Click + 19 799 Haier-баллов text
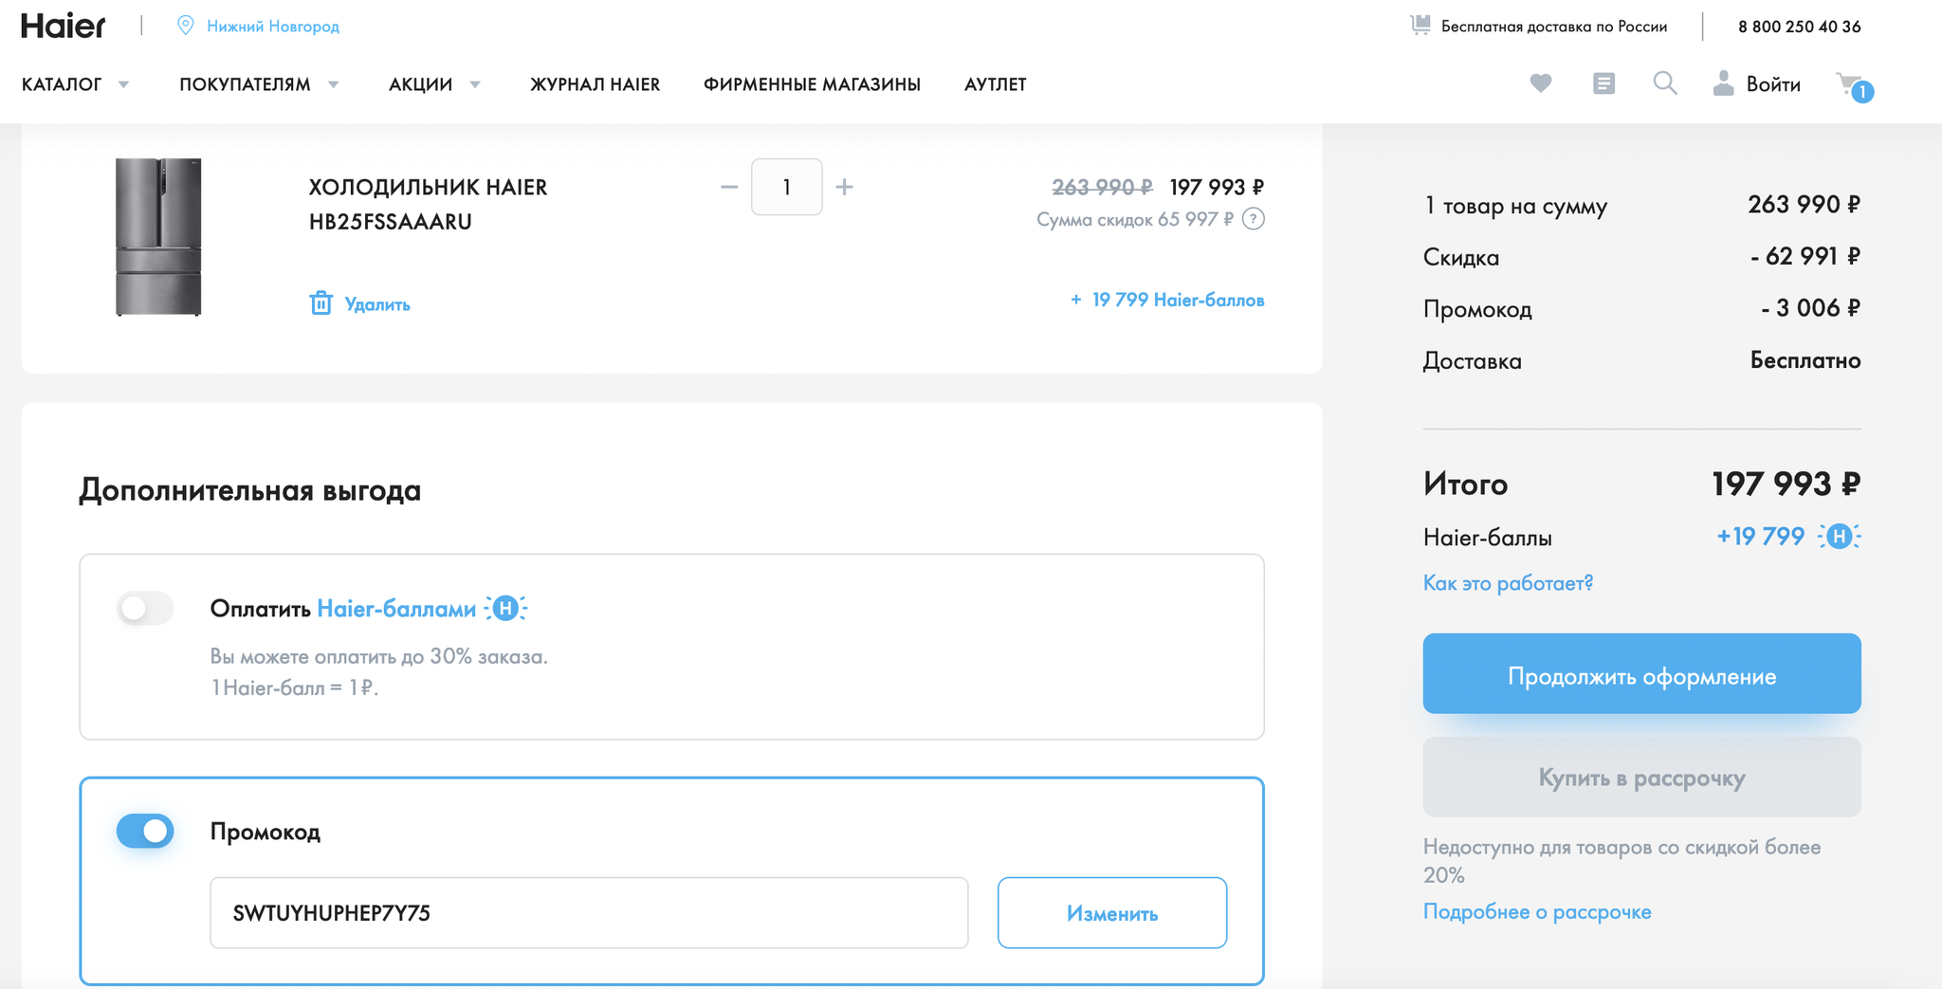Viewport: 1942px width, 989px height. 1167,300
